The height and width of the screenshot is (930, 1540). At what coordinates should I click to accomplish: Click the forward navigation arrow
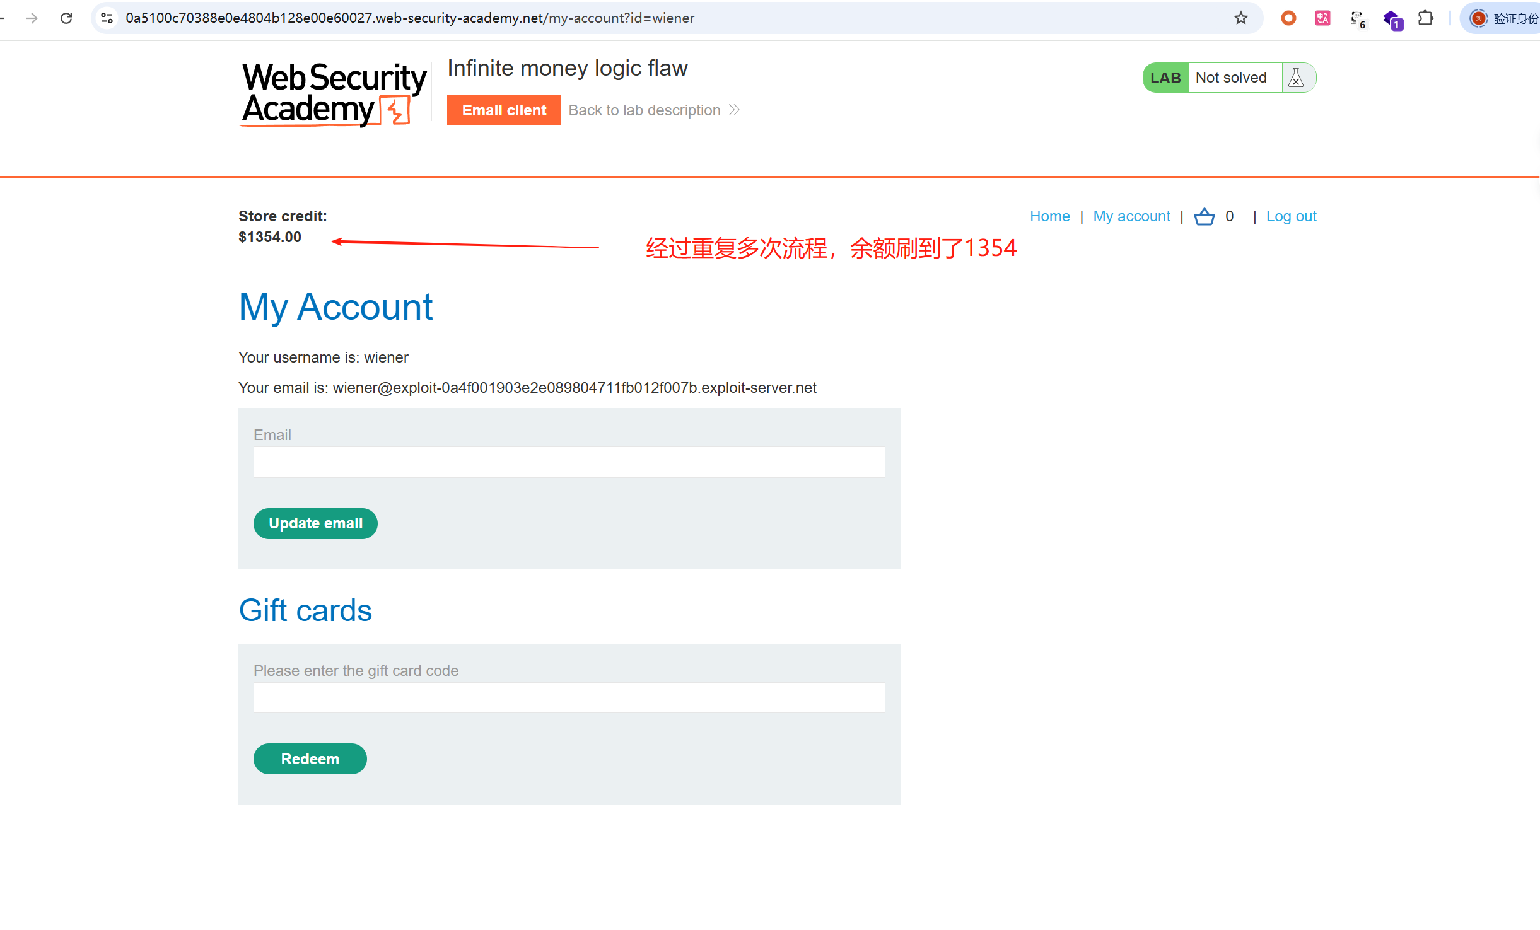(32, 18)
